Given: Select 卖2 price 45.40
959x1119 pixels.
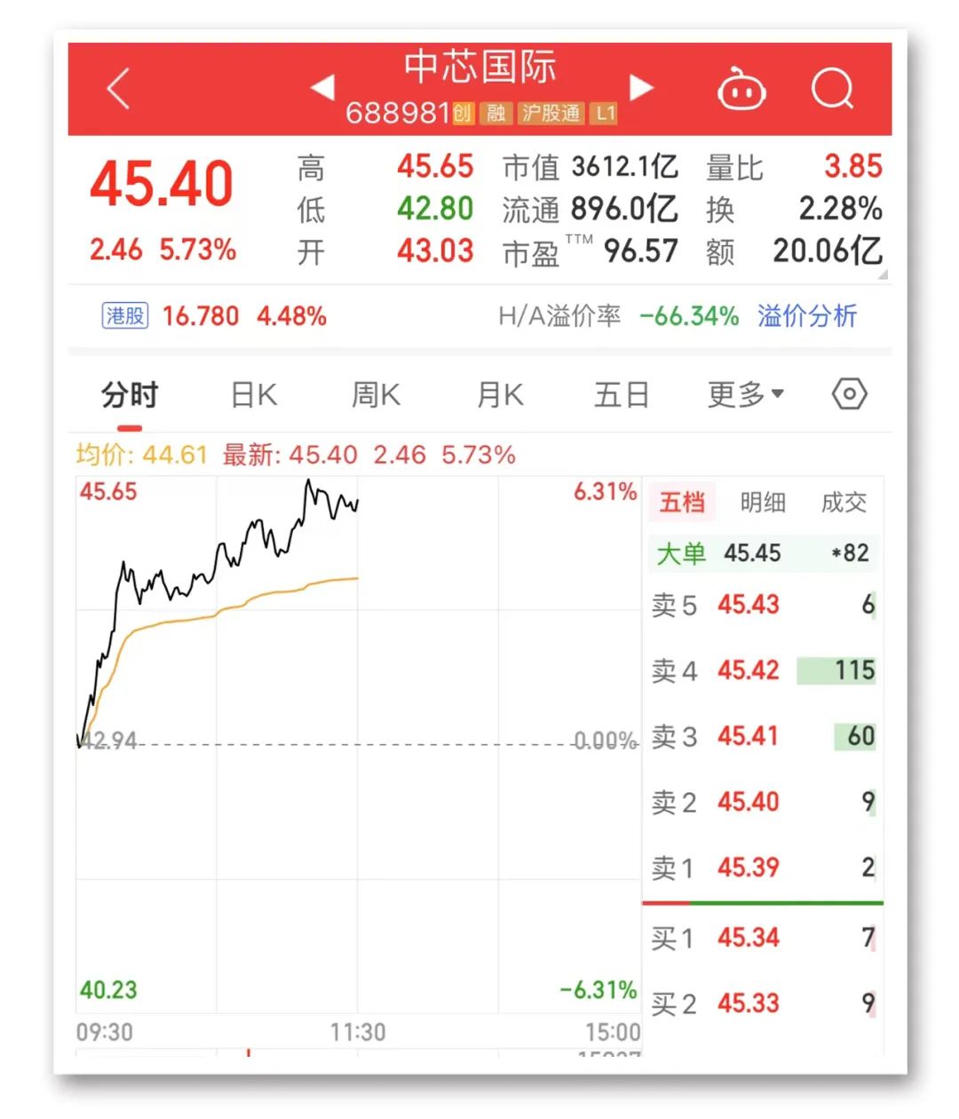Looking at the screenshot, I should pyautogui.click(x=748, y=802).
